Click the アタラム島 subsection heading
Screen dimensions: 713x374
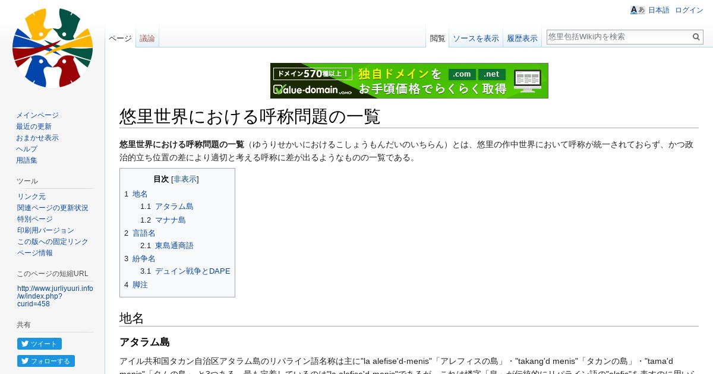coord(144,343)
